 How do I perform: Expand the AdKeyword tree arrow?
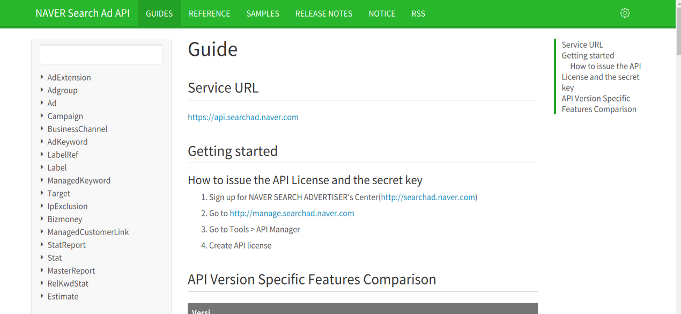tap(42, 141)
